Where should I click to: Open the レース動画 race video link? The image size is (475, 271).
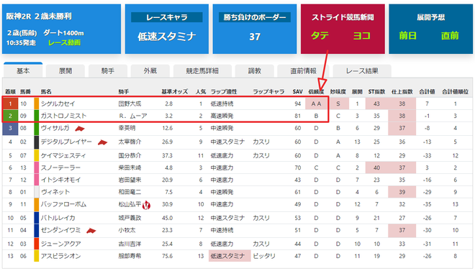(64, 43)
